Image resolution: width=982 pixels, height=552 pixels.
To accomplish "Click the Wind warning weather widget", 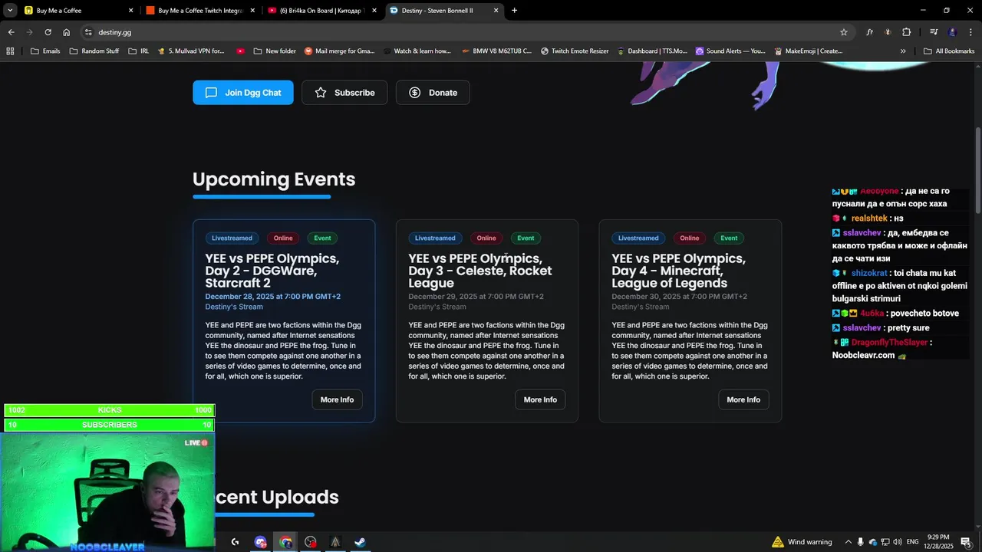I will pos(802,542).
